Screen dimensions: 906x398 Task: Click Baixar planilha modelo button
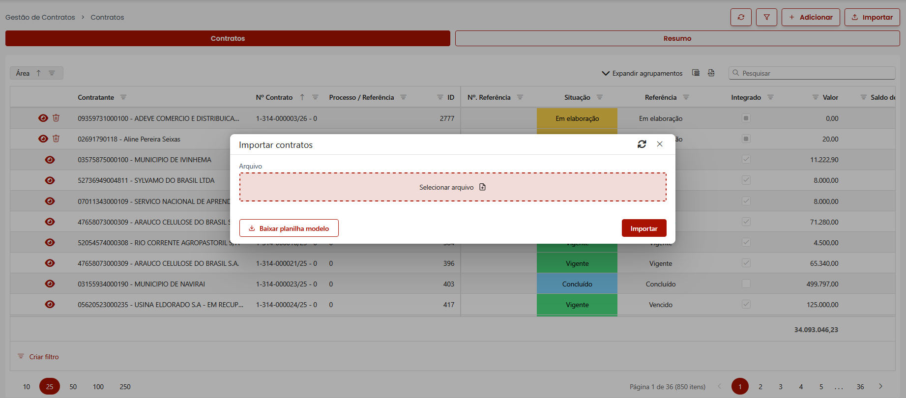coord(289,228)
